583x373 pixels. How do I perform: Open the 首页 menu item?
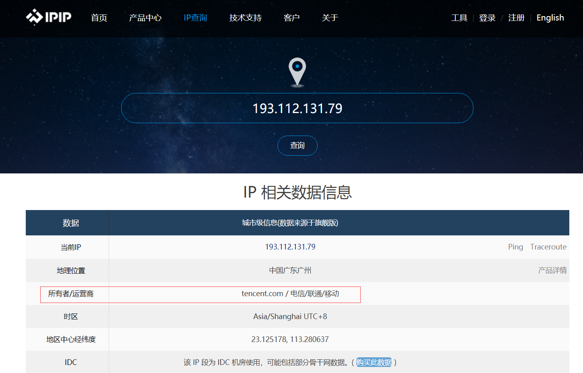coord(99,18)
